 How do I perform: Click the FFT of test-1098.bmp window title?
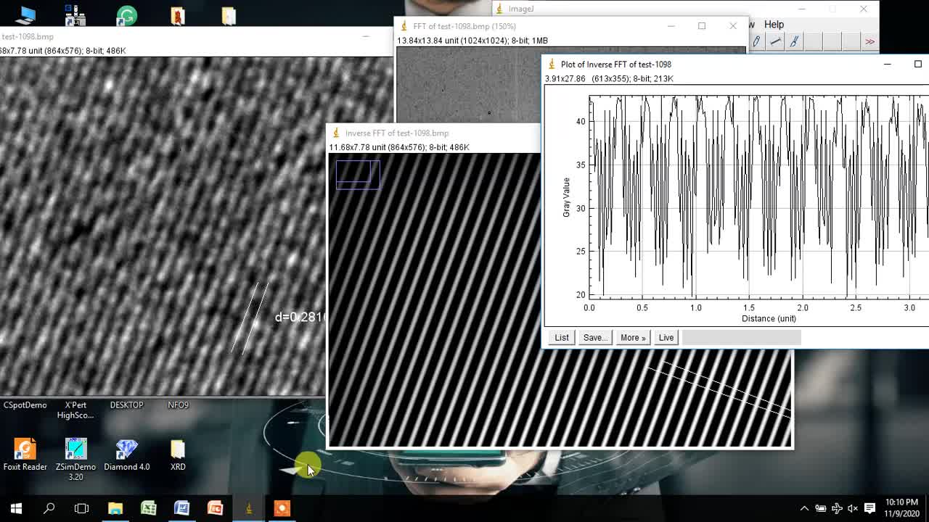464,26
